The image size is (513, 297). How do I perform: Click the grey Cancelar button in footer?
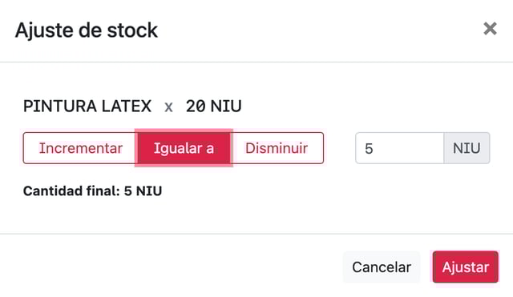[382, 267]
